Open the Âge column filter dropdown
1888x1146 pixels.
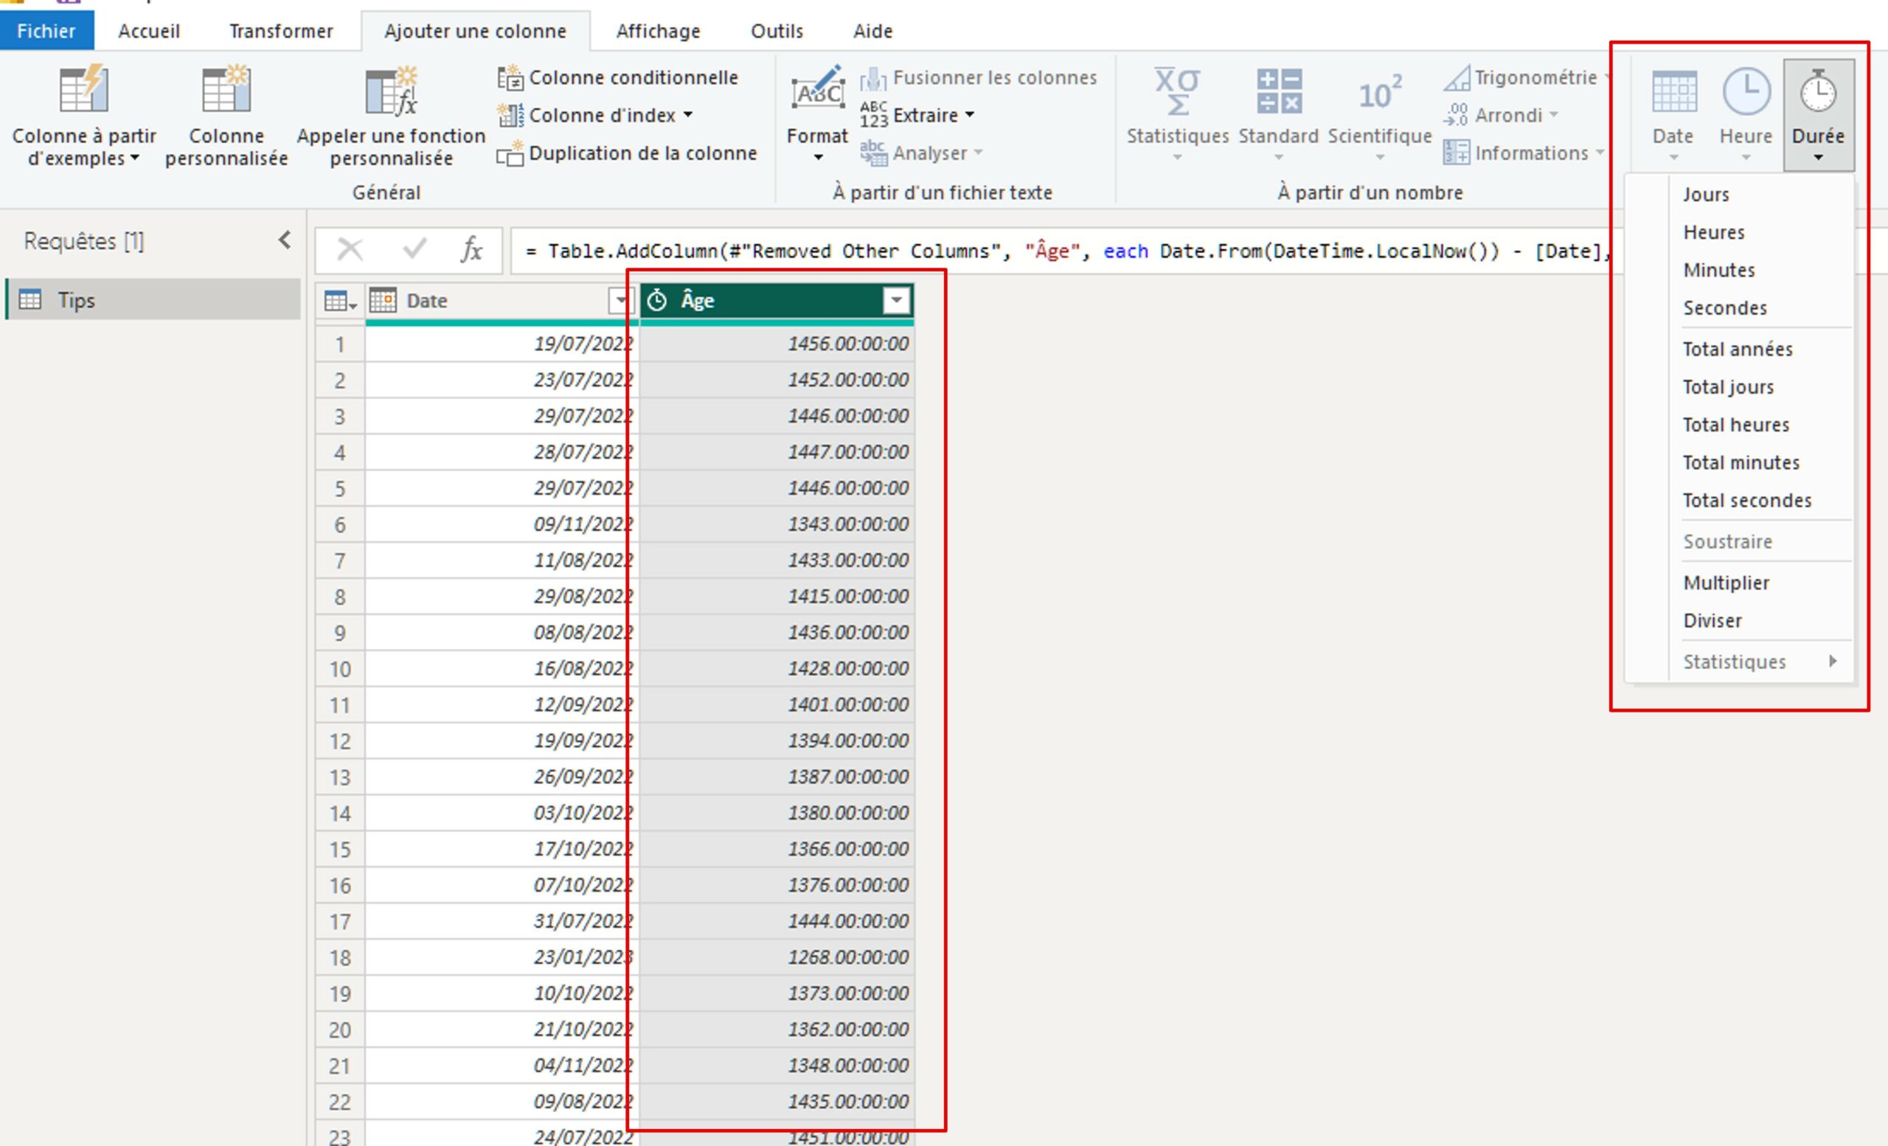pos(896,300)
